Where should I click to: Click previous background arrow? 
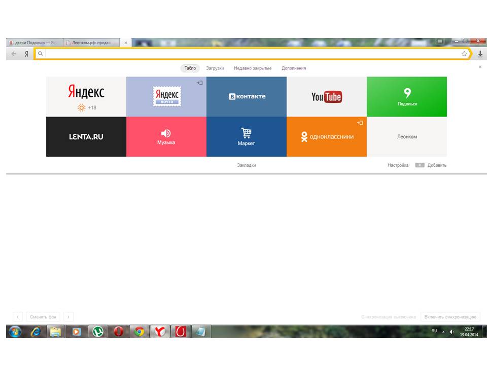click(x=18, y=317)
